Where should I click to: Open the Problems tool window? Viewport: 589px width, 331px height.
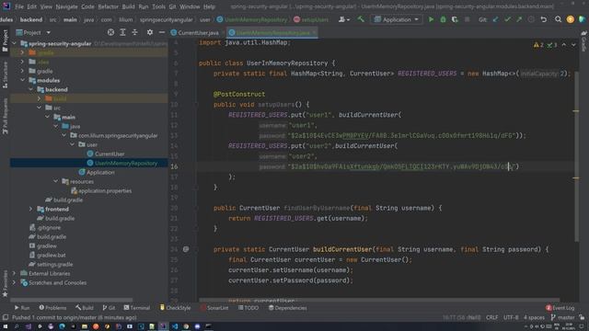52,308
